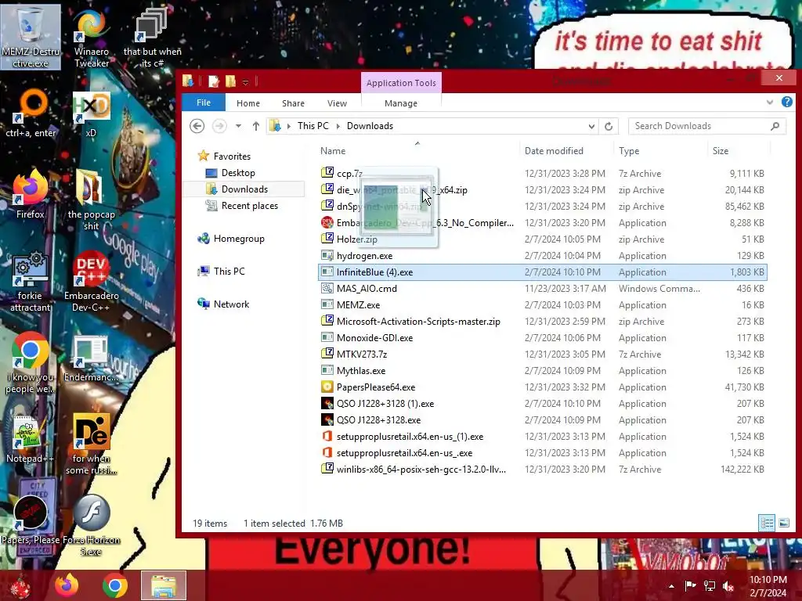Select the Forza Horizon 5.exe desktop icon
The width and height of the screenshot is (802, 601).
91,525
